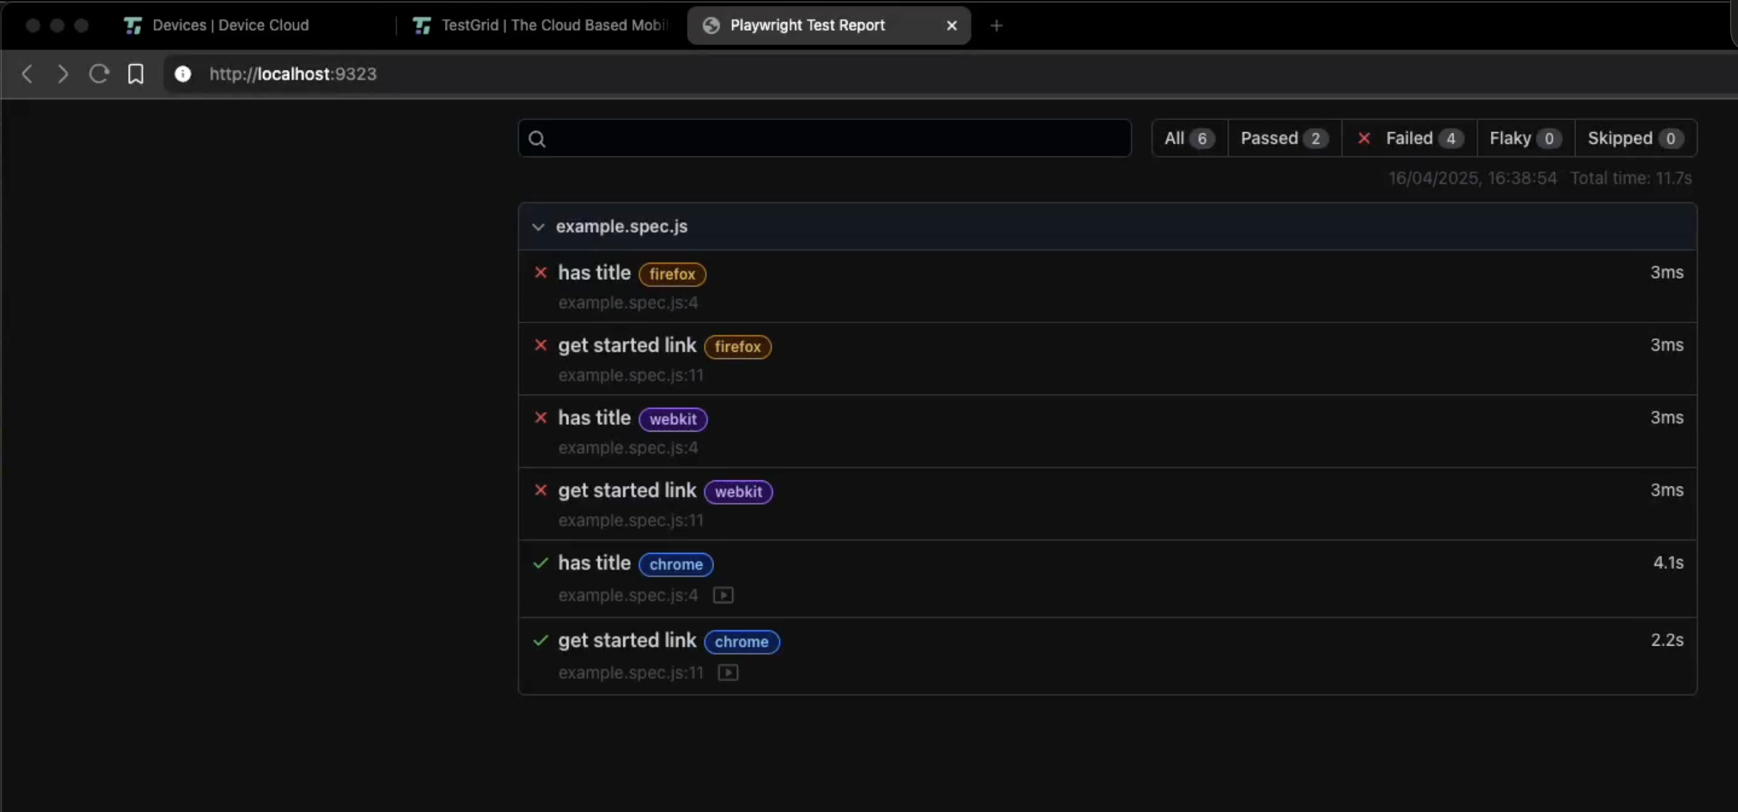Screen dimensions: 1738x812
Task: Click the report date 16/04/2025, 16:38:54
Action: pos(1473,179)
